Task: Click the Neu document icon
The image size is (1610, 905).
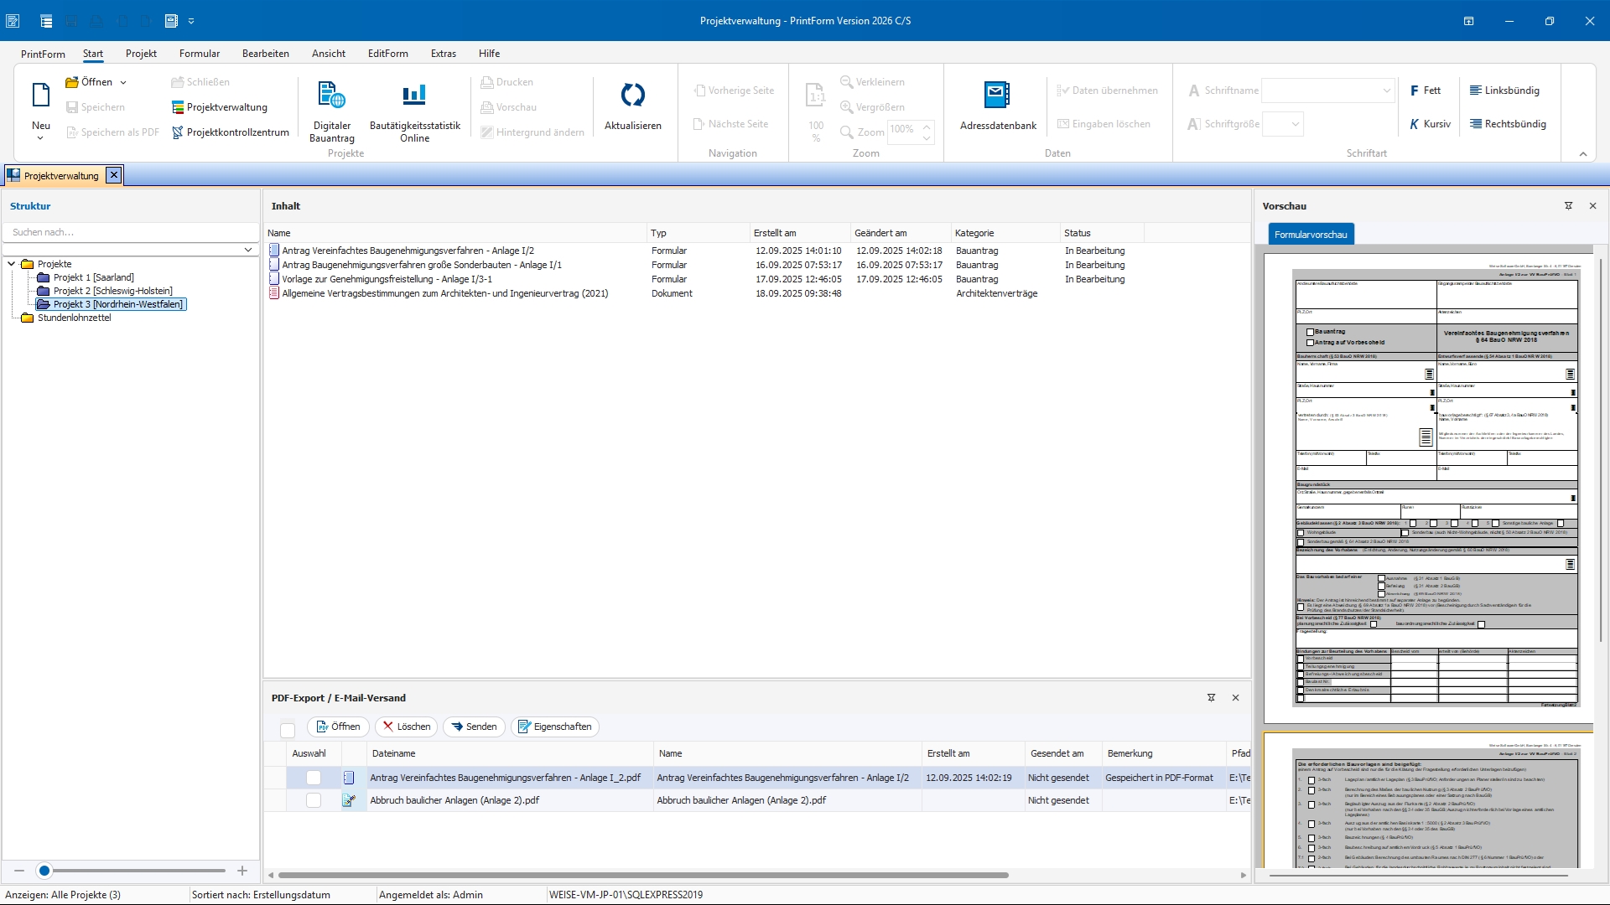Action: 40,96
